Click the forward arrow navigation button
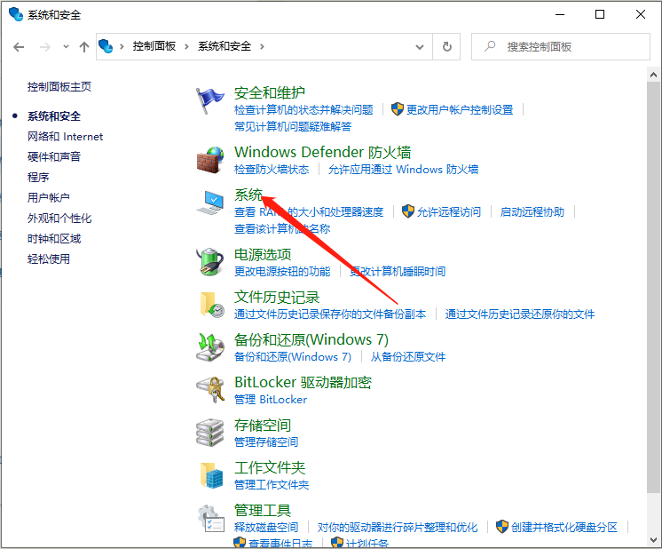Image resolution: width=662 pixels, height=549 pixels. coord(44,46)
